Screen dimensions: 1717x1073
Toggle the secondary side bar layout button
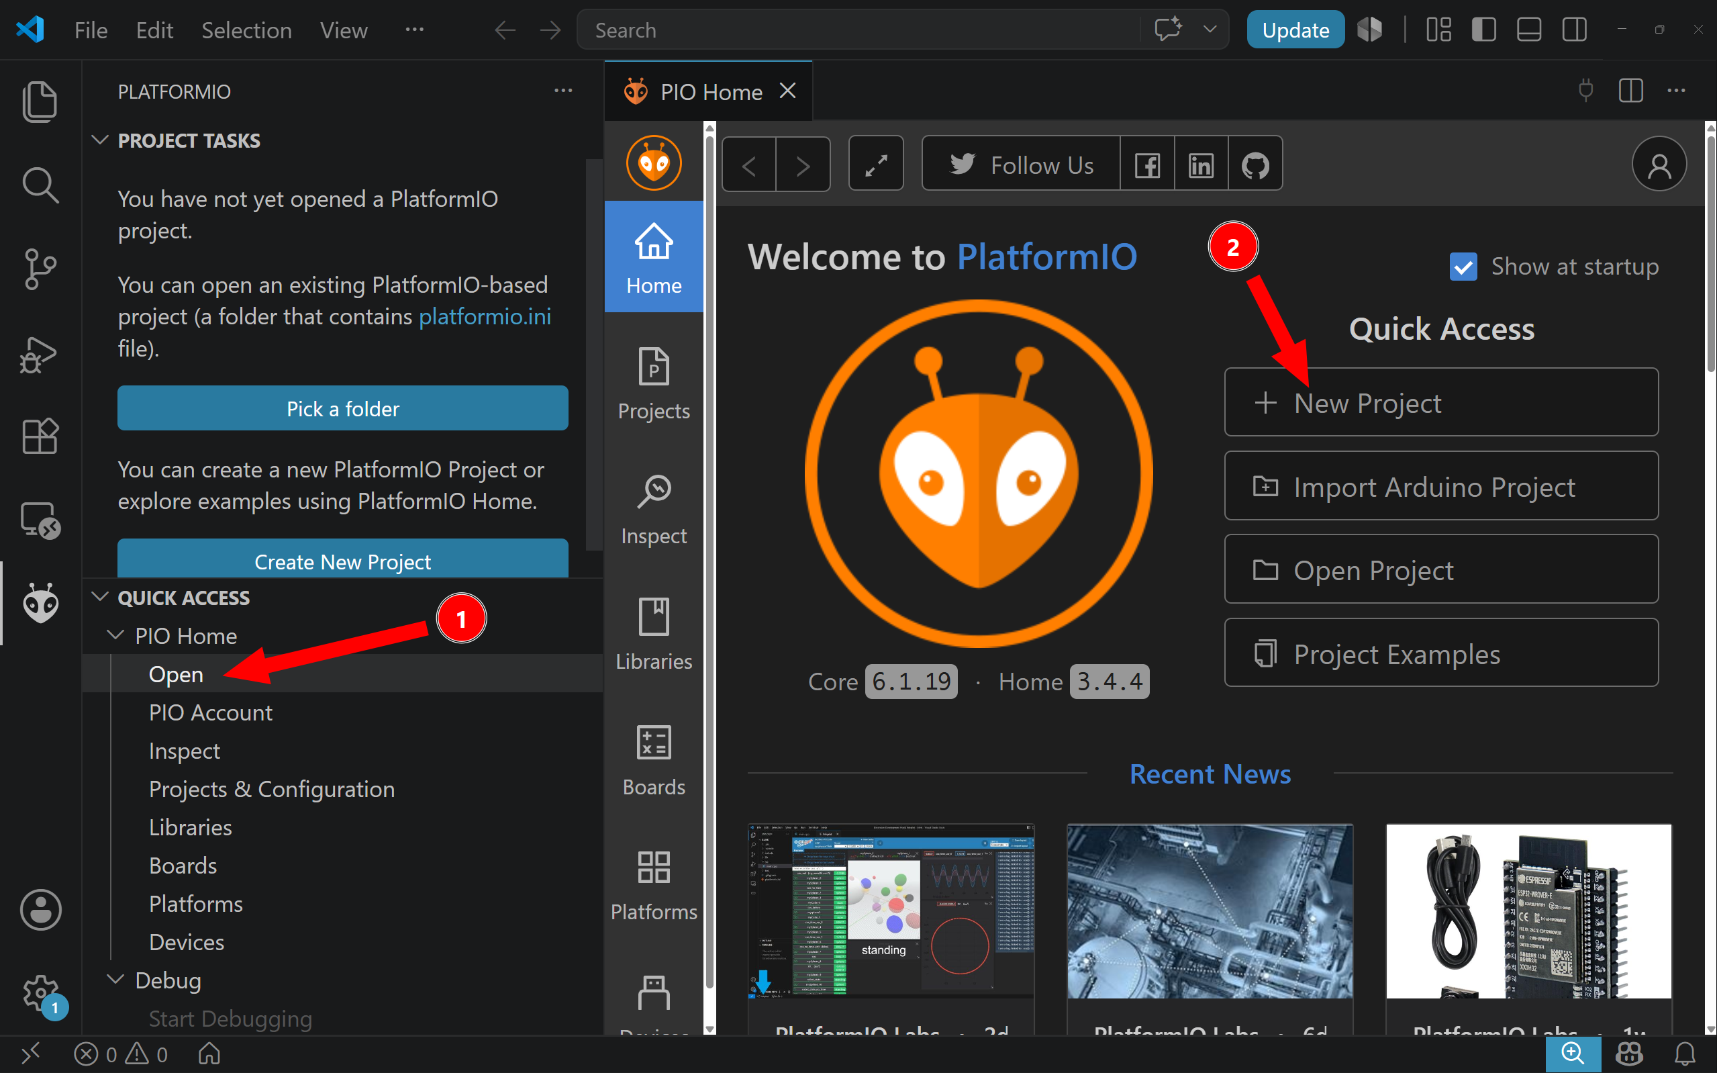(x=1574, y=30)
